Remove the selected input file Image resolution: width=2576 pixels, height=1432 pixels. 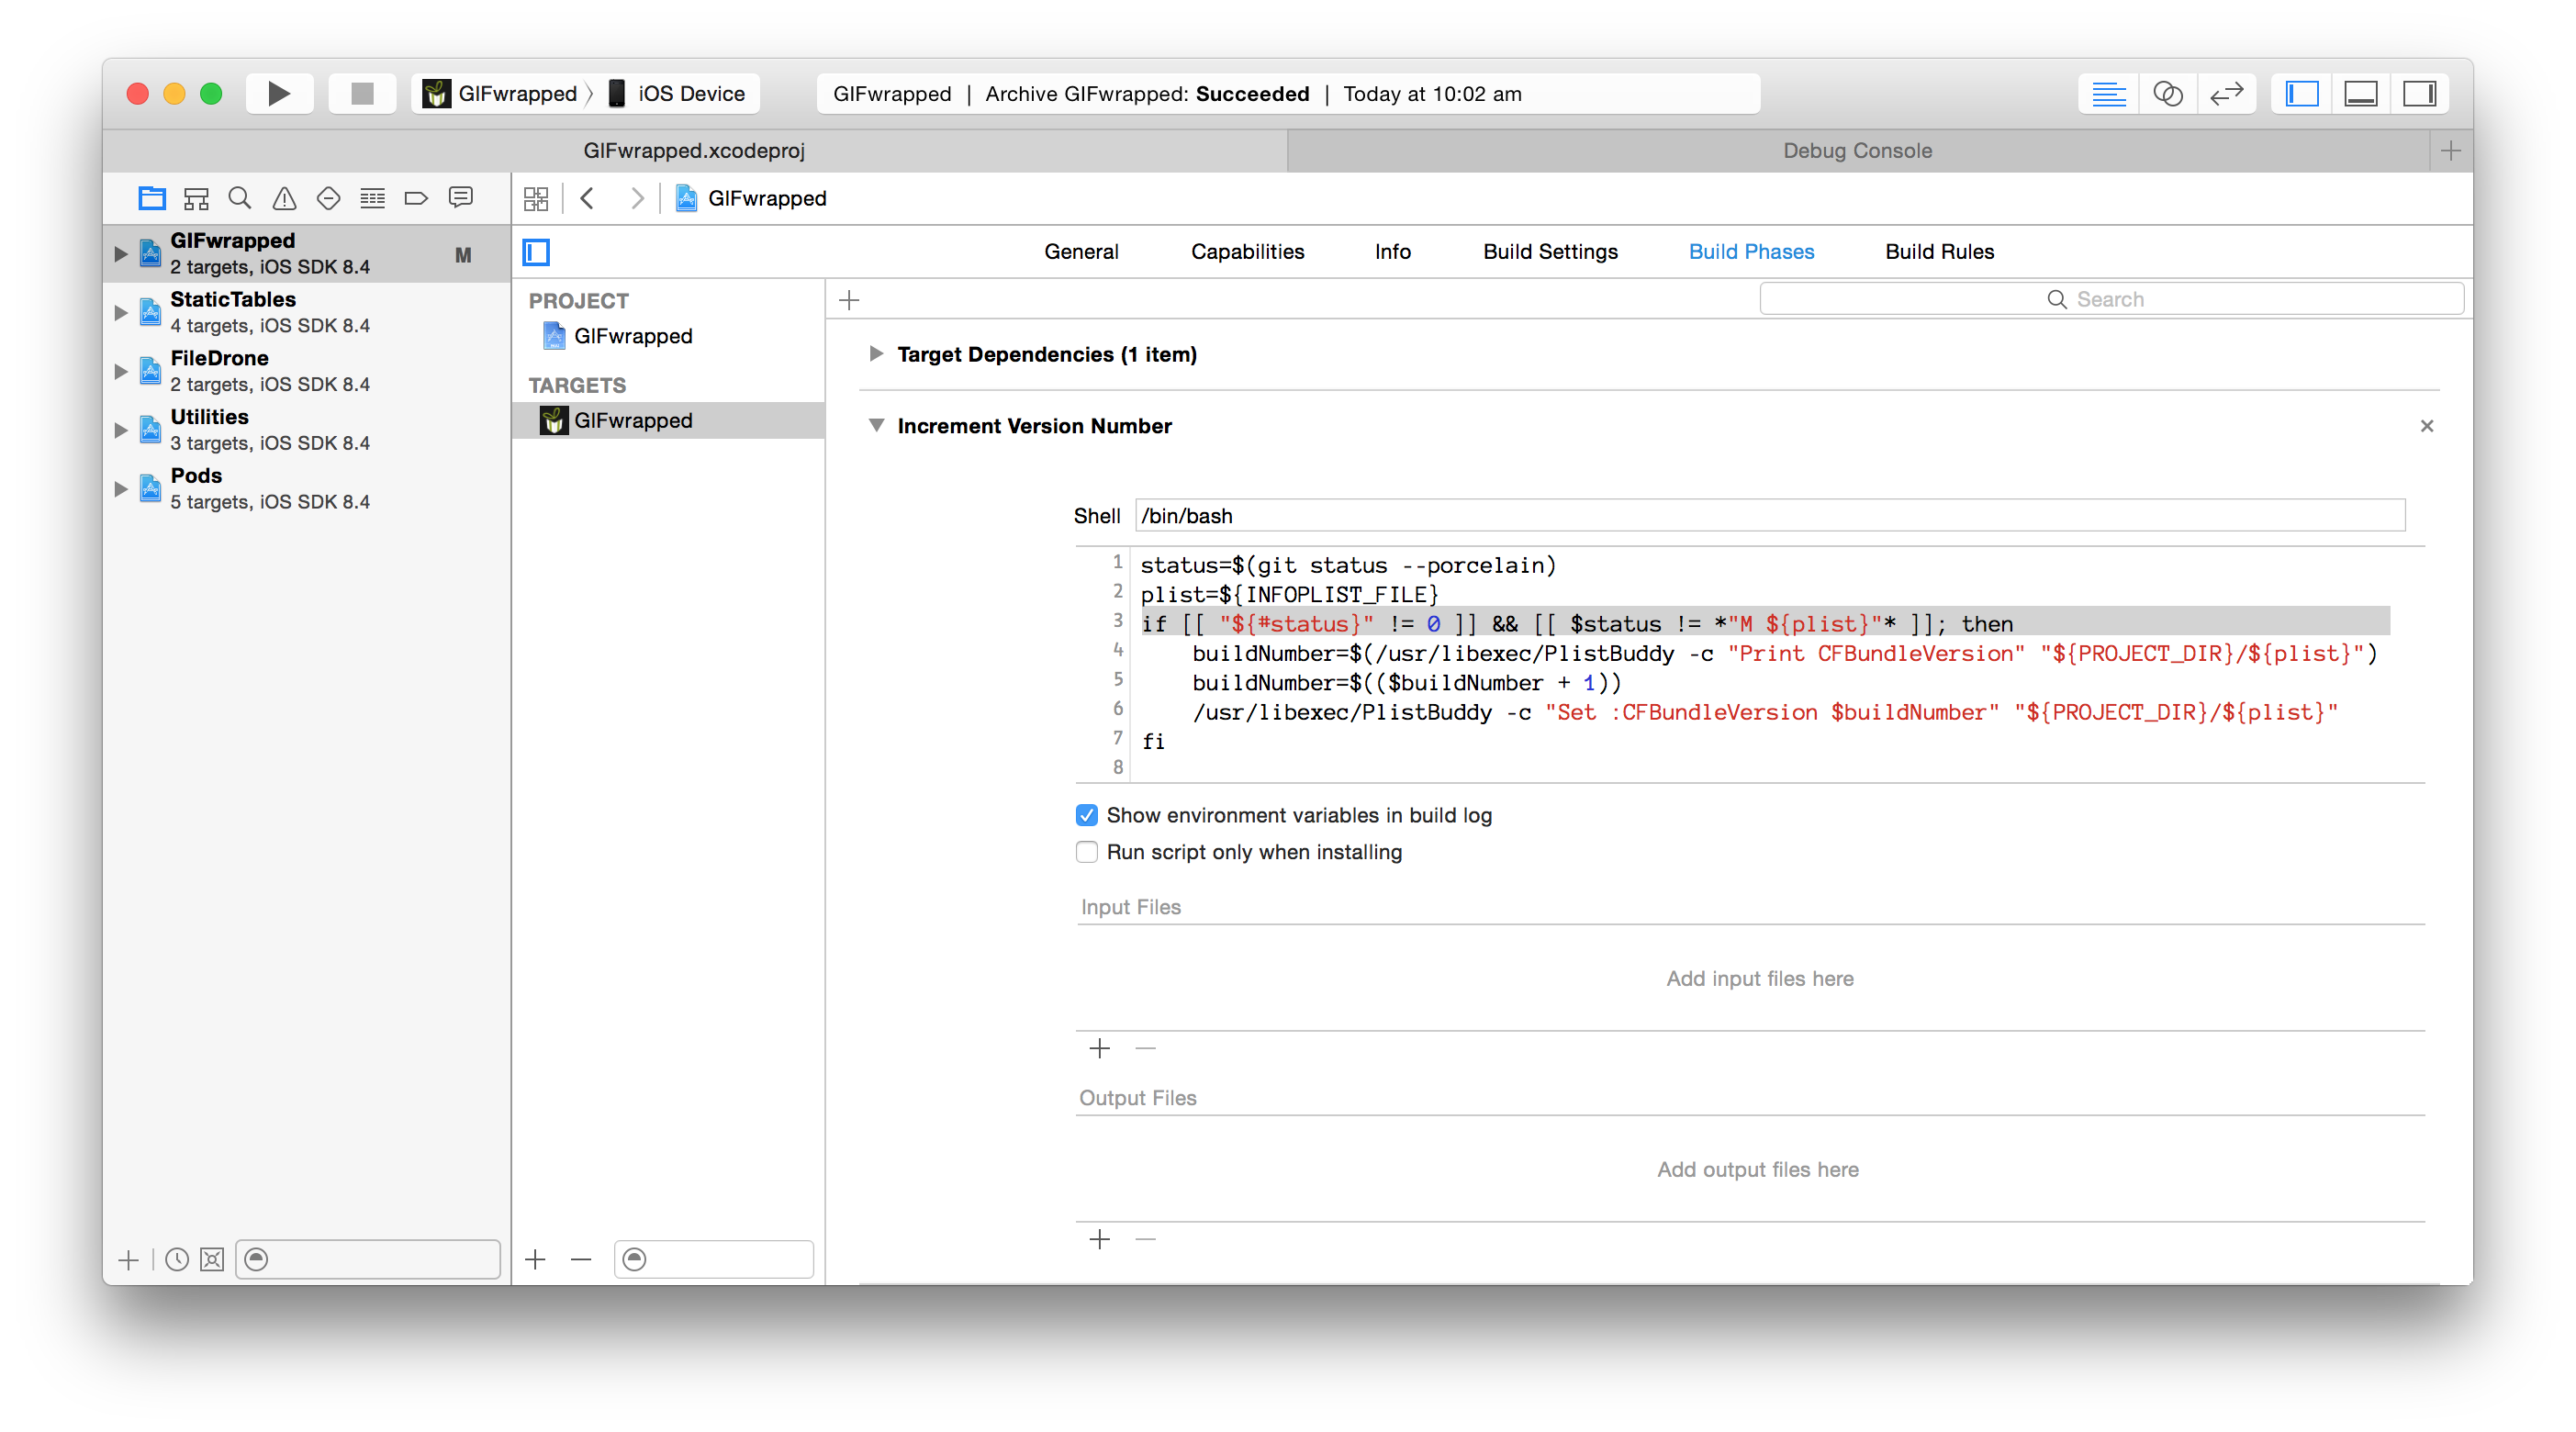[1146, 1048]
